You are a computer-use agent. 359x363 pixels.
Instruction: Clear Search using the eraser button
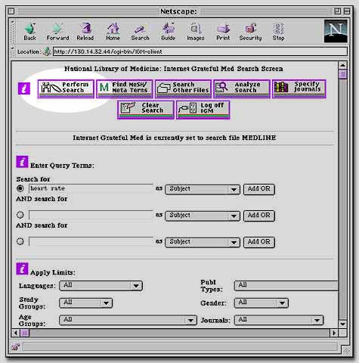[146, 110]
